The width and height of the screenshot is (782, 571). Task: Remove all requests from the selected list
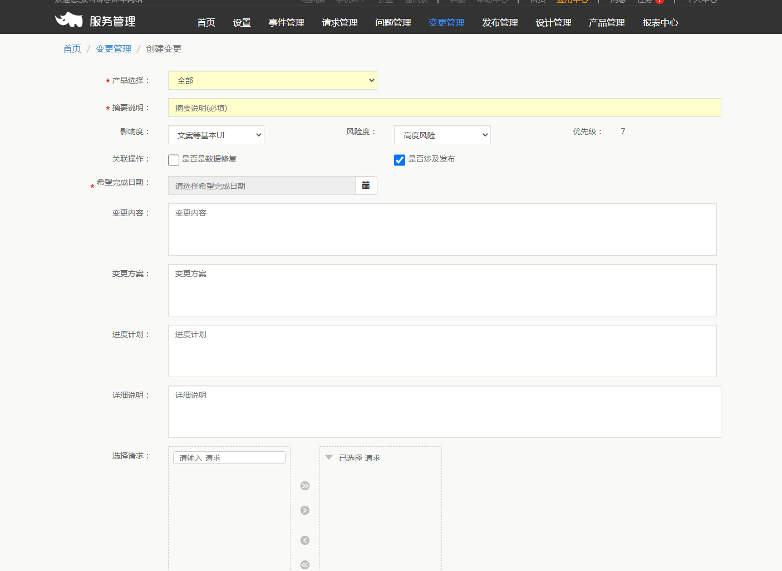[x=305, y=565]
